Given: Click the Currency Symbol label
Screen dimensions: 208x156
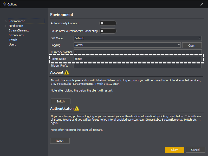Looking at the screenshot, I should click(x=61, y=52).
